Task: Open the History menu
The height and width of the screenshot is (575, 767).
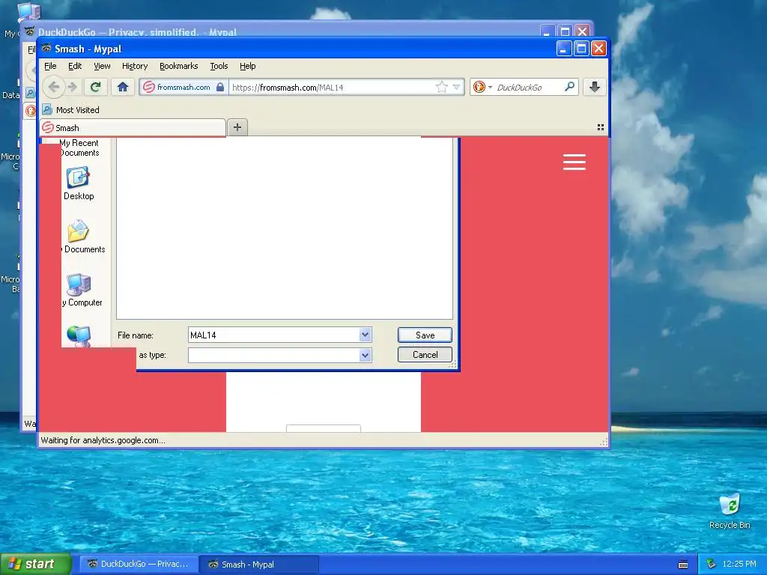Action: click(135, 66)
